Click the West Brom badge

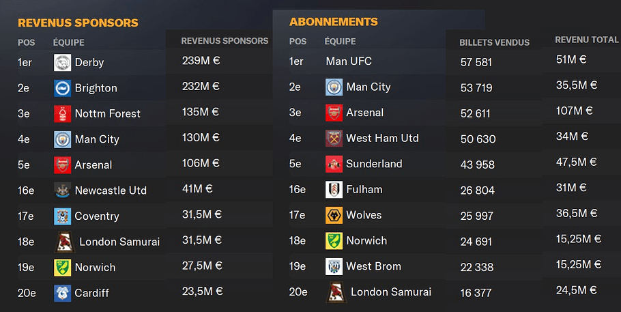point(334,266)
